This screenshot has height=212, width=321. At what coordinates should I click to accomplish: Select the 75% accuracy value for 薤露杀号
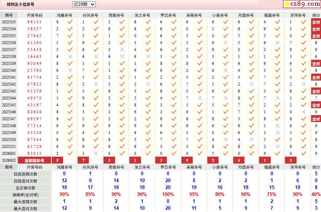[272, 194]
